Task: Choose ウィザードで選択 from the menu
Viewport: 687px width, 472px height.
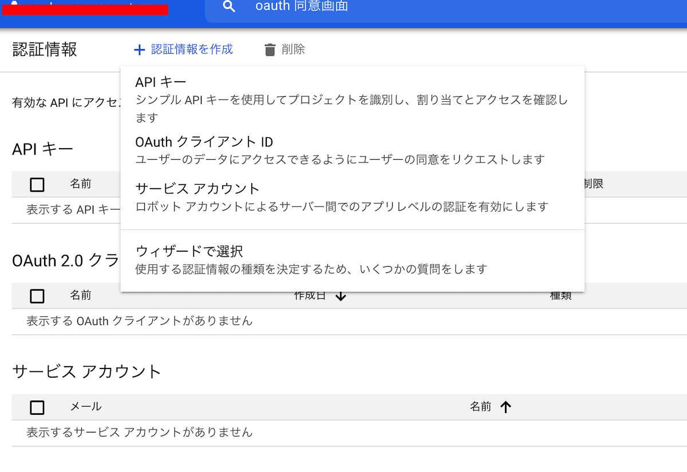Action: tap(353, 259)
